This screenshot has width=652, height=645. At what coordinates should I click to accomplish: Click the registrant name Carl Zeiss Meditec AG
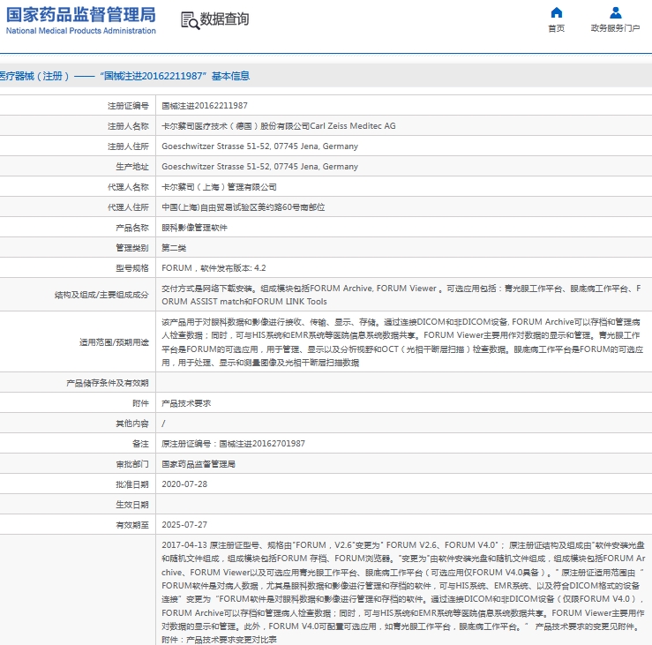(x=279, y=126)
